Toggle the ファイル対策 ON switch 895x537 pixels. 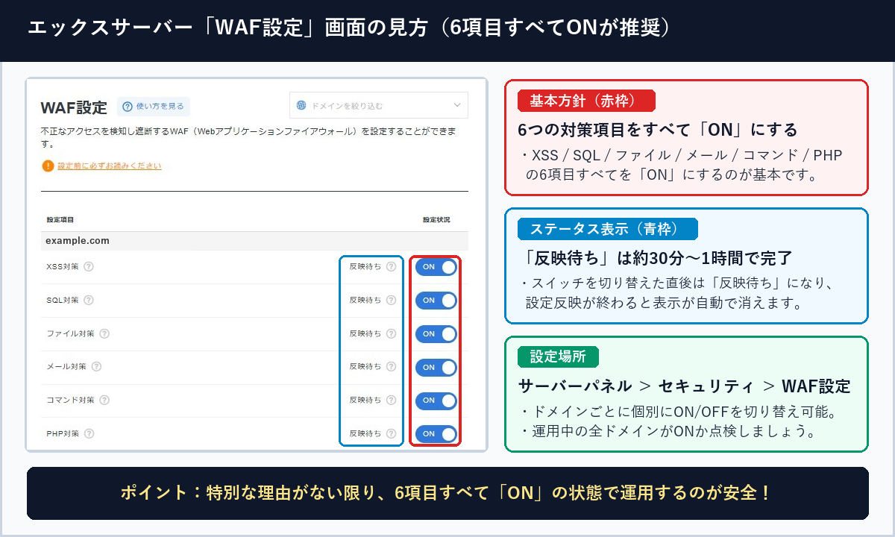436,334
